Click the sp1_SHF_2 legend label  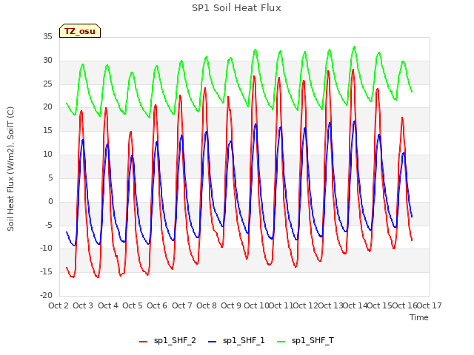point(175,340)
